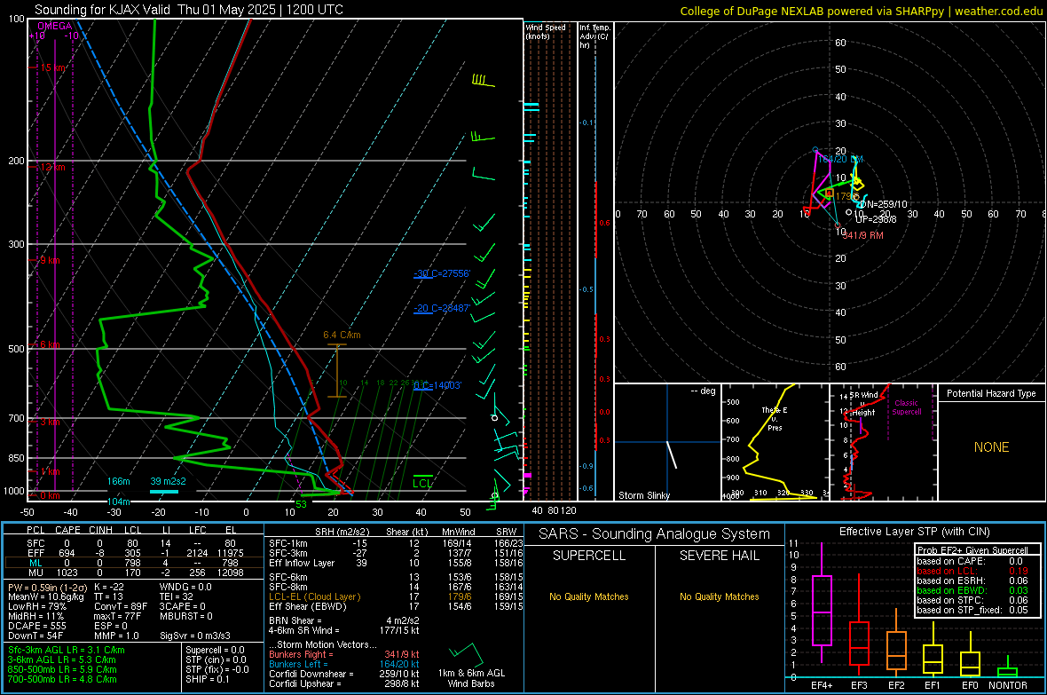
Task: Click the 'Theta-E v. Pres' panel label
Action: click(x=775, y=418)
